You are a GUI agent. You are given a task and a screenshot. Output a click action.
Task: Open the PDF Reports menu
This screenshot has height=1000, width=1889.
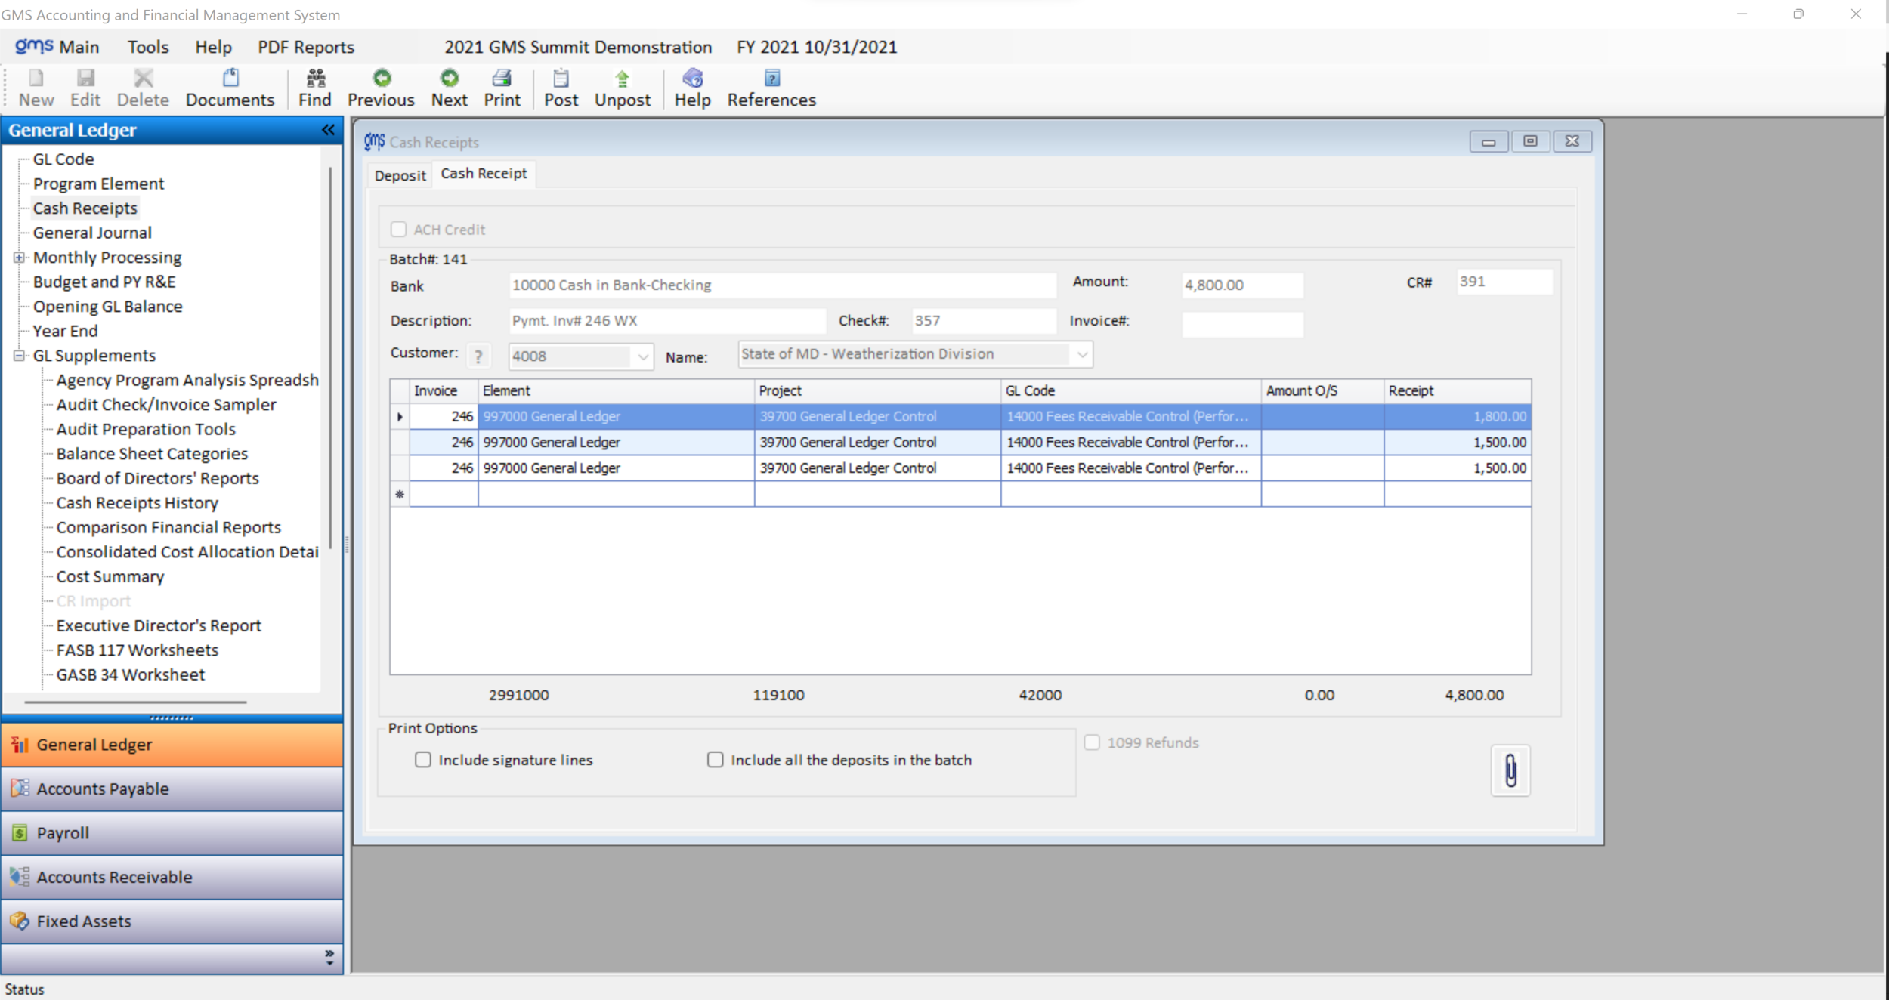coord(306,47)
